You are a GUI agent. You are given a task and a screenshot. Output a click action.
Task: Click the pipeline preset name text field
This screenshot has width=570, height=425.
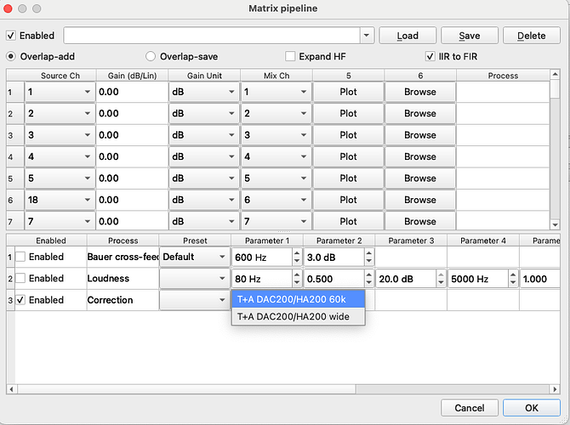click(212, 36)
